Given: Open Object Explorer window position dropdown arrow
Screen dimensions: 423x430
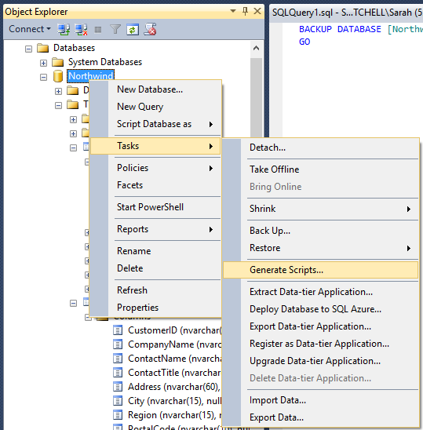Looking at the screenshot, I should 233,11.
